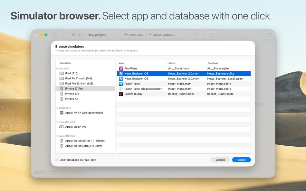This screenshot has height=191, width=306.
Task: Click the Apple Watch Series 11 icon
Action: [x=62, y=141]
